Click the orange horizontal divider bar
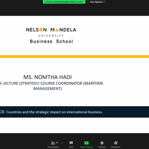This screenshot has height=149, width=149. 74,57
